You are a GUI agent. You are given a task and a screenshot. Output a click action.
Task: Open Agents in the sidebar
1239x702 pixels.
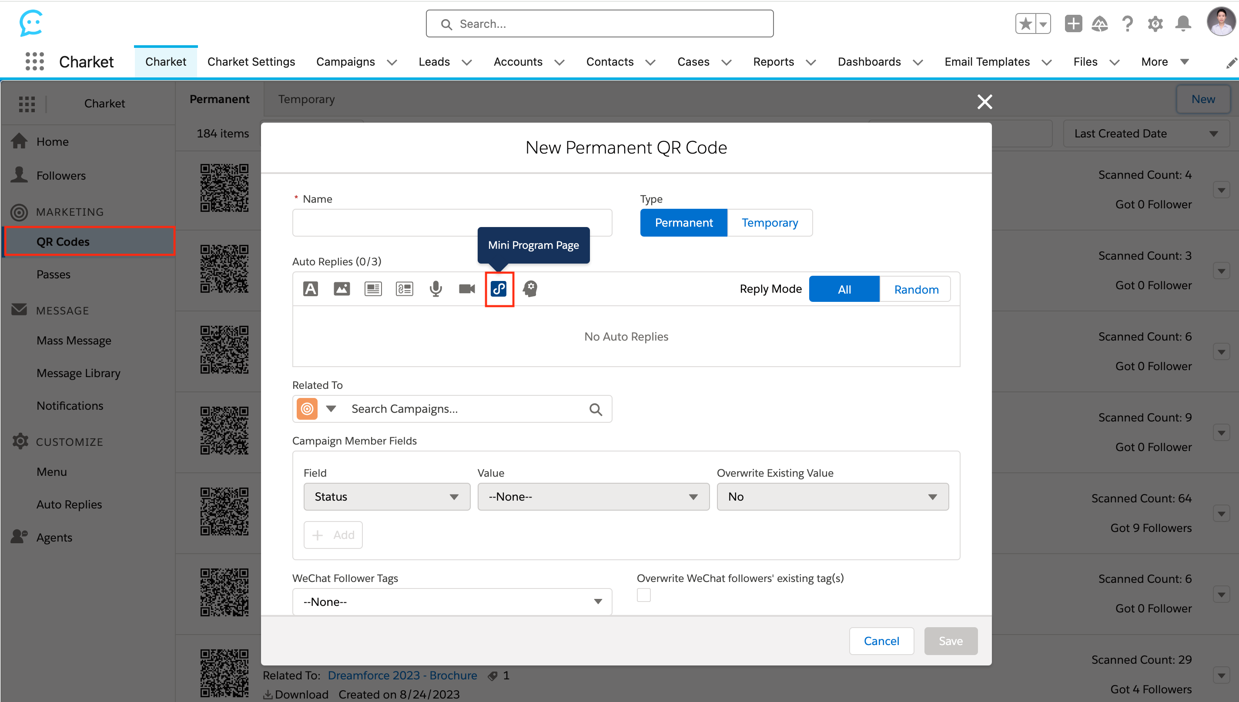(x=54, y=537)
